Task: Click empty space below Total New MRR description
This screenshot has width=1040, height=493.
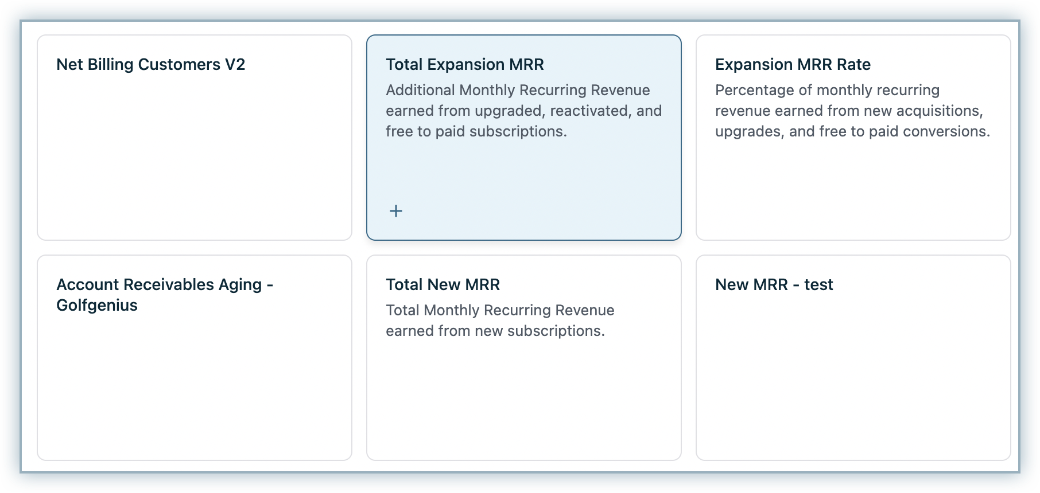Action: [523, 401]
